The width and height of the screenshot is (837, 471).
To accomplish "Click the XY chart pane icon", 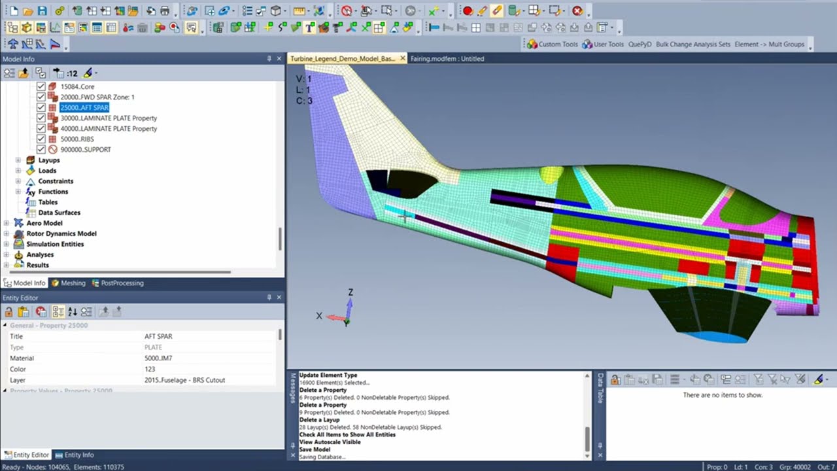I will [x=54, y=27].
